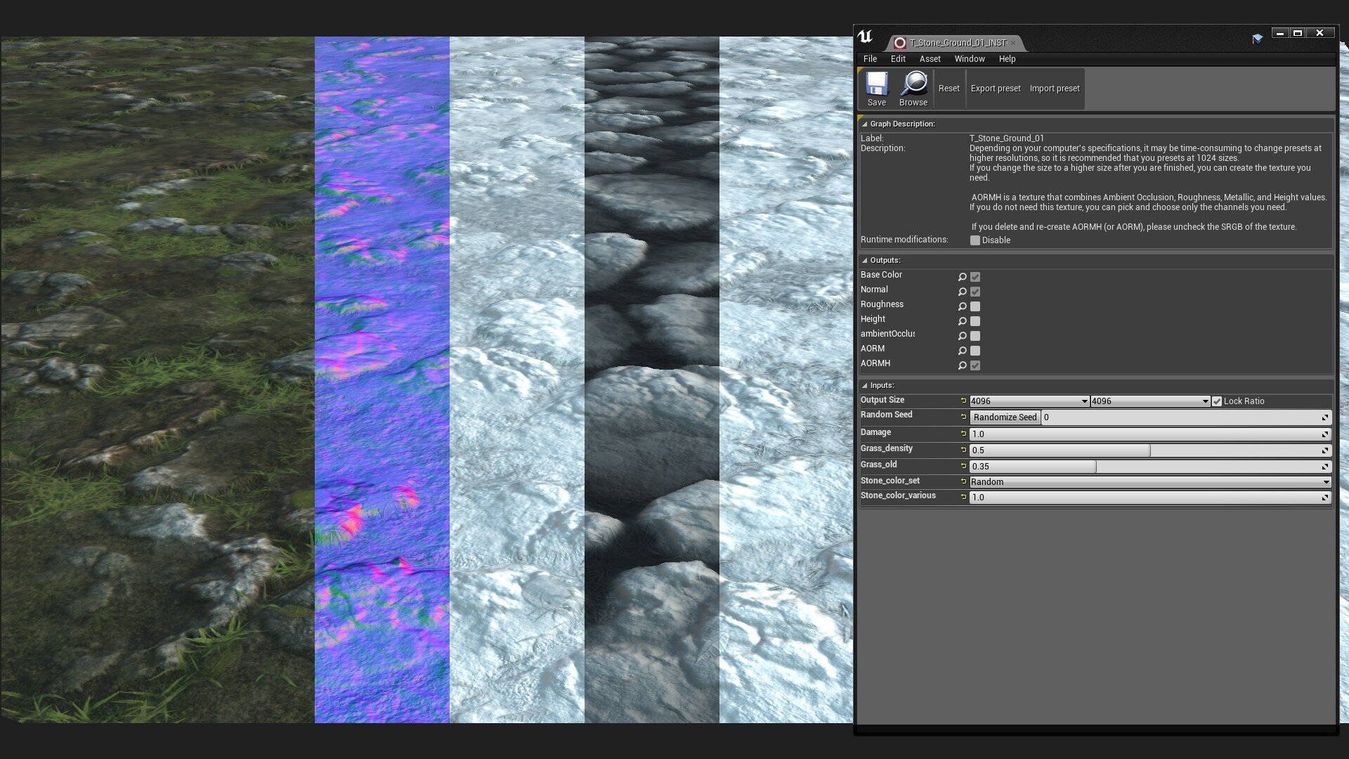Check Disable runtime modifications box

coord(975,240)
